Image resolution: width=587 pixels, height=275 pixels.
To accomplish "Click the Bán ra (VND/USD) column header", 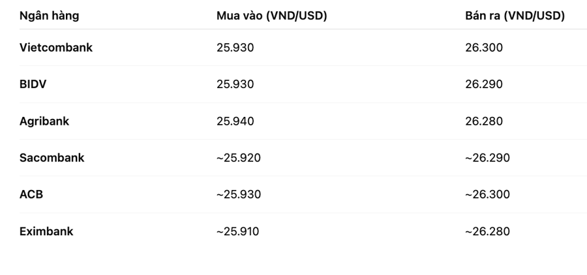I will pyautogui.click(x=515, y=16).
